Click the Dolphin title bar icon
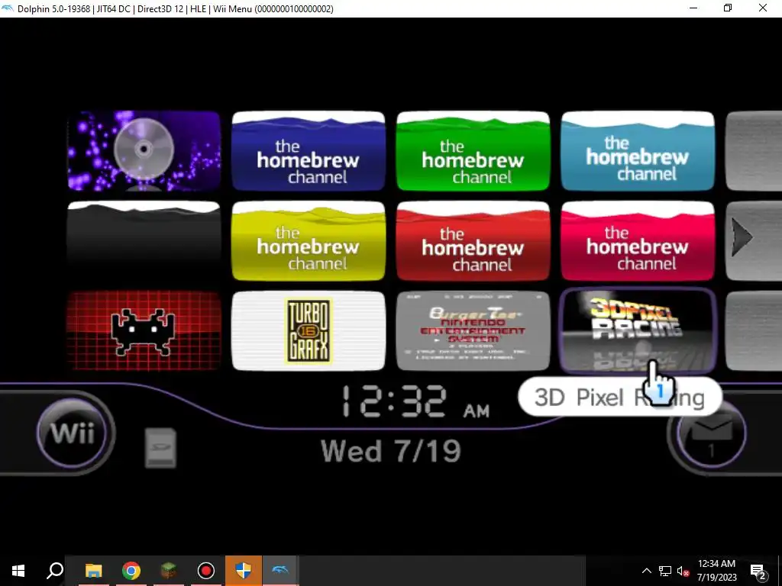Screen dimensions: 782x586 click(x=8, y=8)
